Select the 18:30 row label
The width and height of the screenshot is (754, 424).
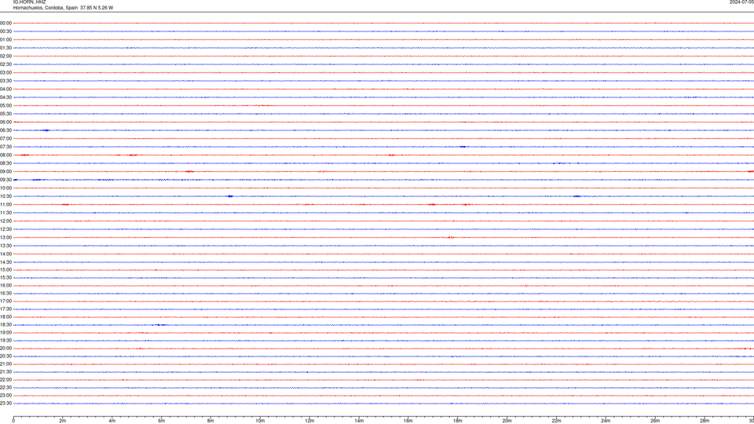[x=5, y=325]
